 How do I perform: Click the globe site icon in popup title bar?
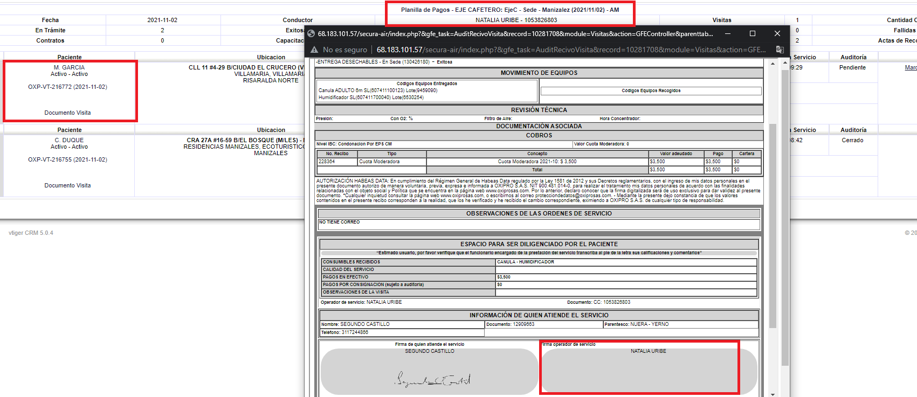311,33
